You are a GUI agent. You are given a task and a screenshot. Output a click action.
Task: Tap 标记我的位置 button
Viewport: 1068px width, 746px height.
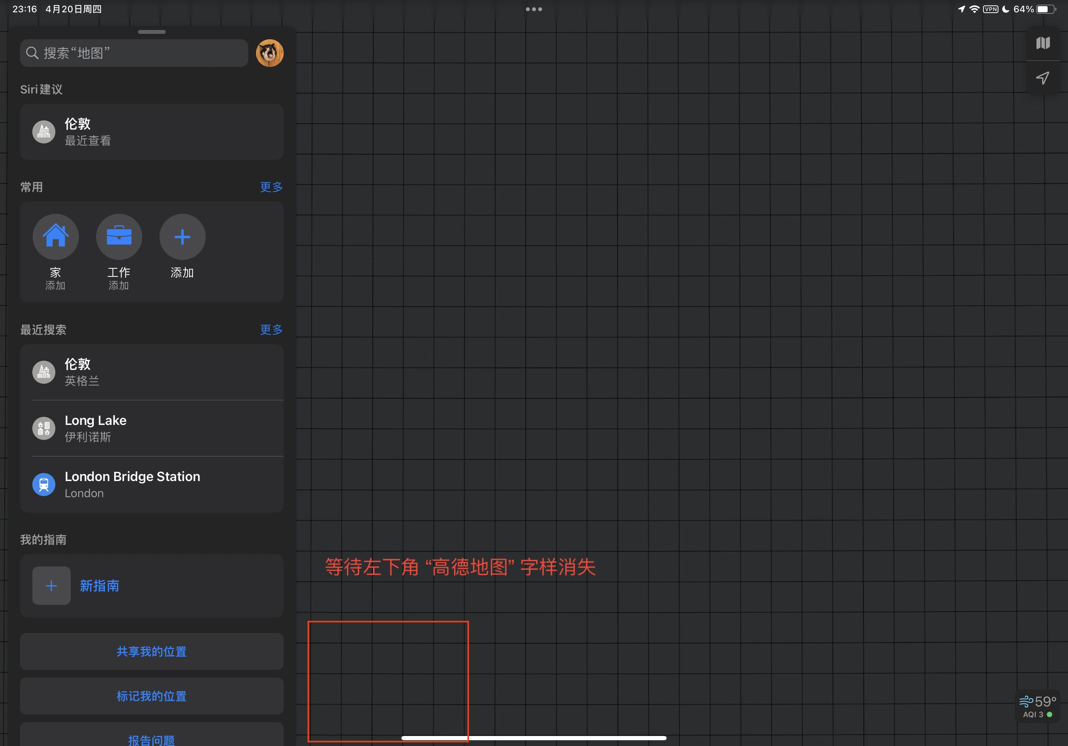[x=151, y=696]
